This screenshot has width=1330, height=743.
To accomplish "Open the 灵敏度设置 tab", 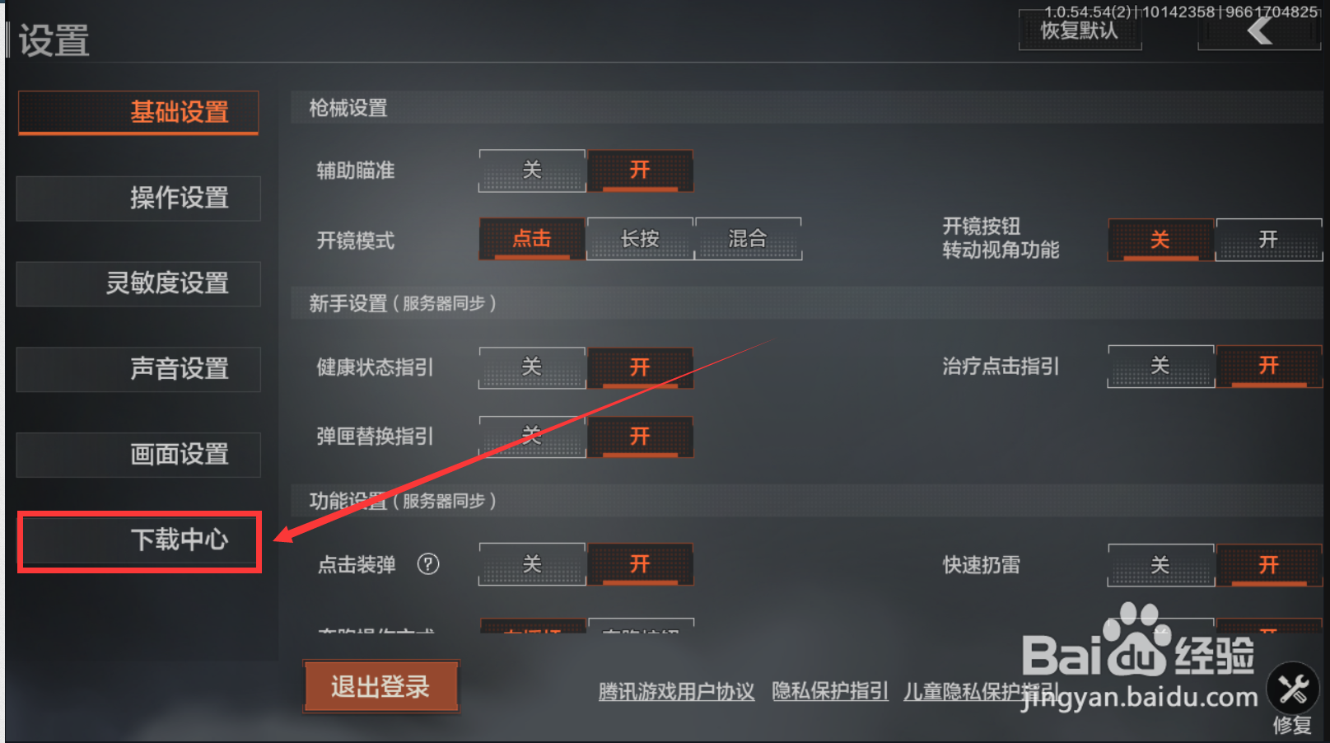I will (138, 283).
